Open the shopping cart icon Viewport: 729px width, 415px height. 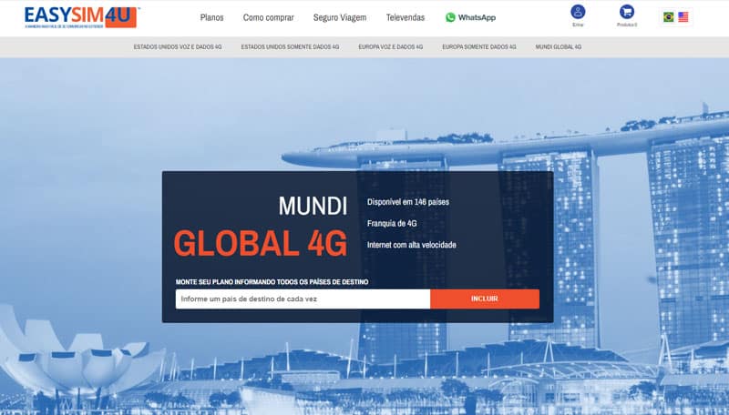(x=627, y=12)
